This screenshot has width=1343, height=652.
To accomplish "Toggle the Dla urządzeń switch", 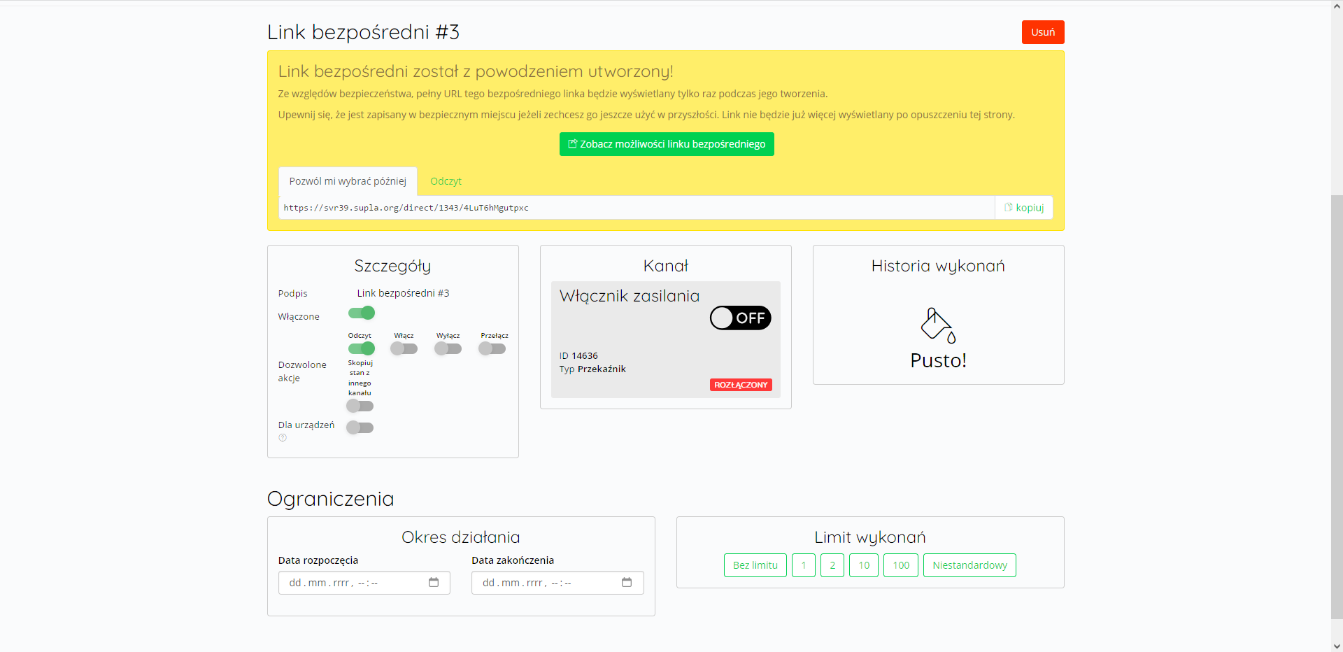I will (x=360, y=427).
